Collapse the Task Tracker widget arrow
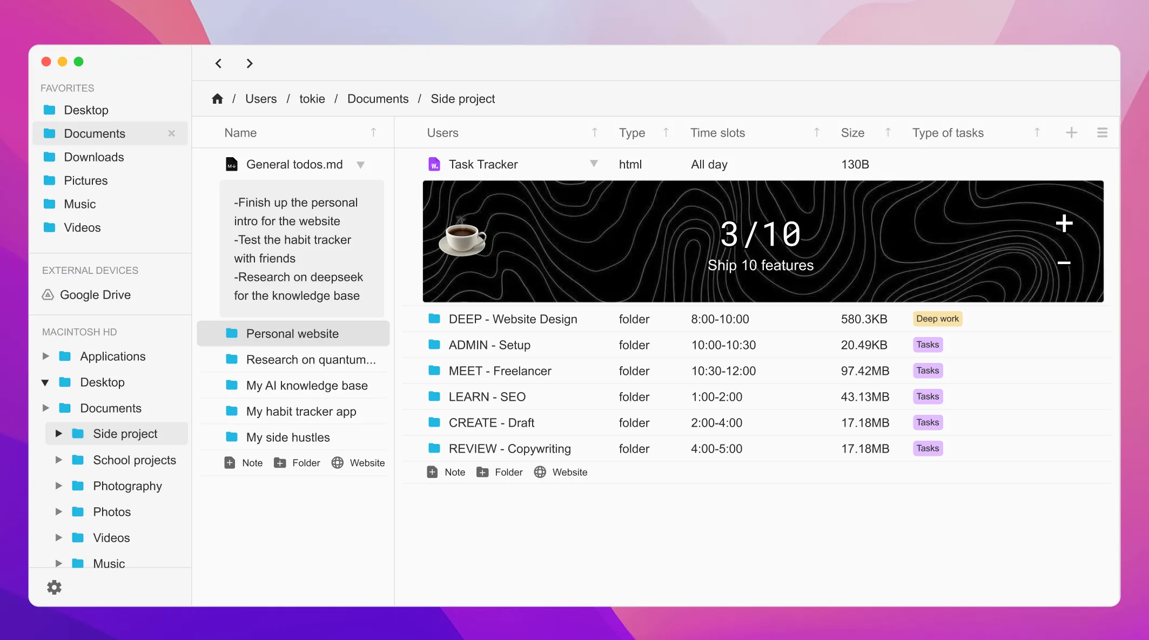Image resolution: width=1149 pixels, height=640 pixels. click(594, 164)
